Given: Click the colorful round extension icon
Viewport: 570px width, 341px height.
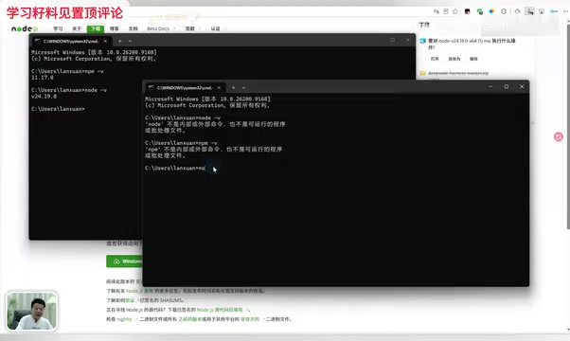Looking at the screenshot, I should click(x=491, y=11).
